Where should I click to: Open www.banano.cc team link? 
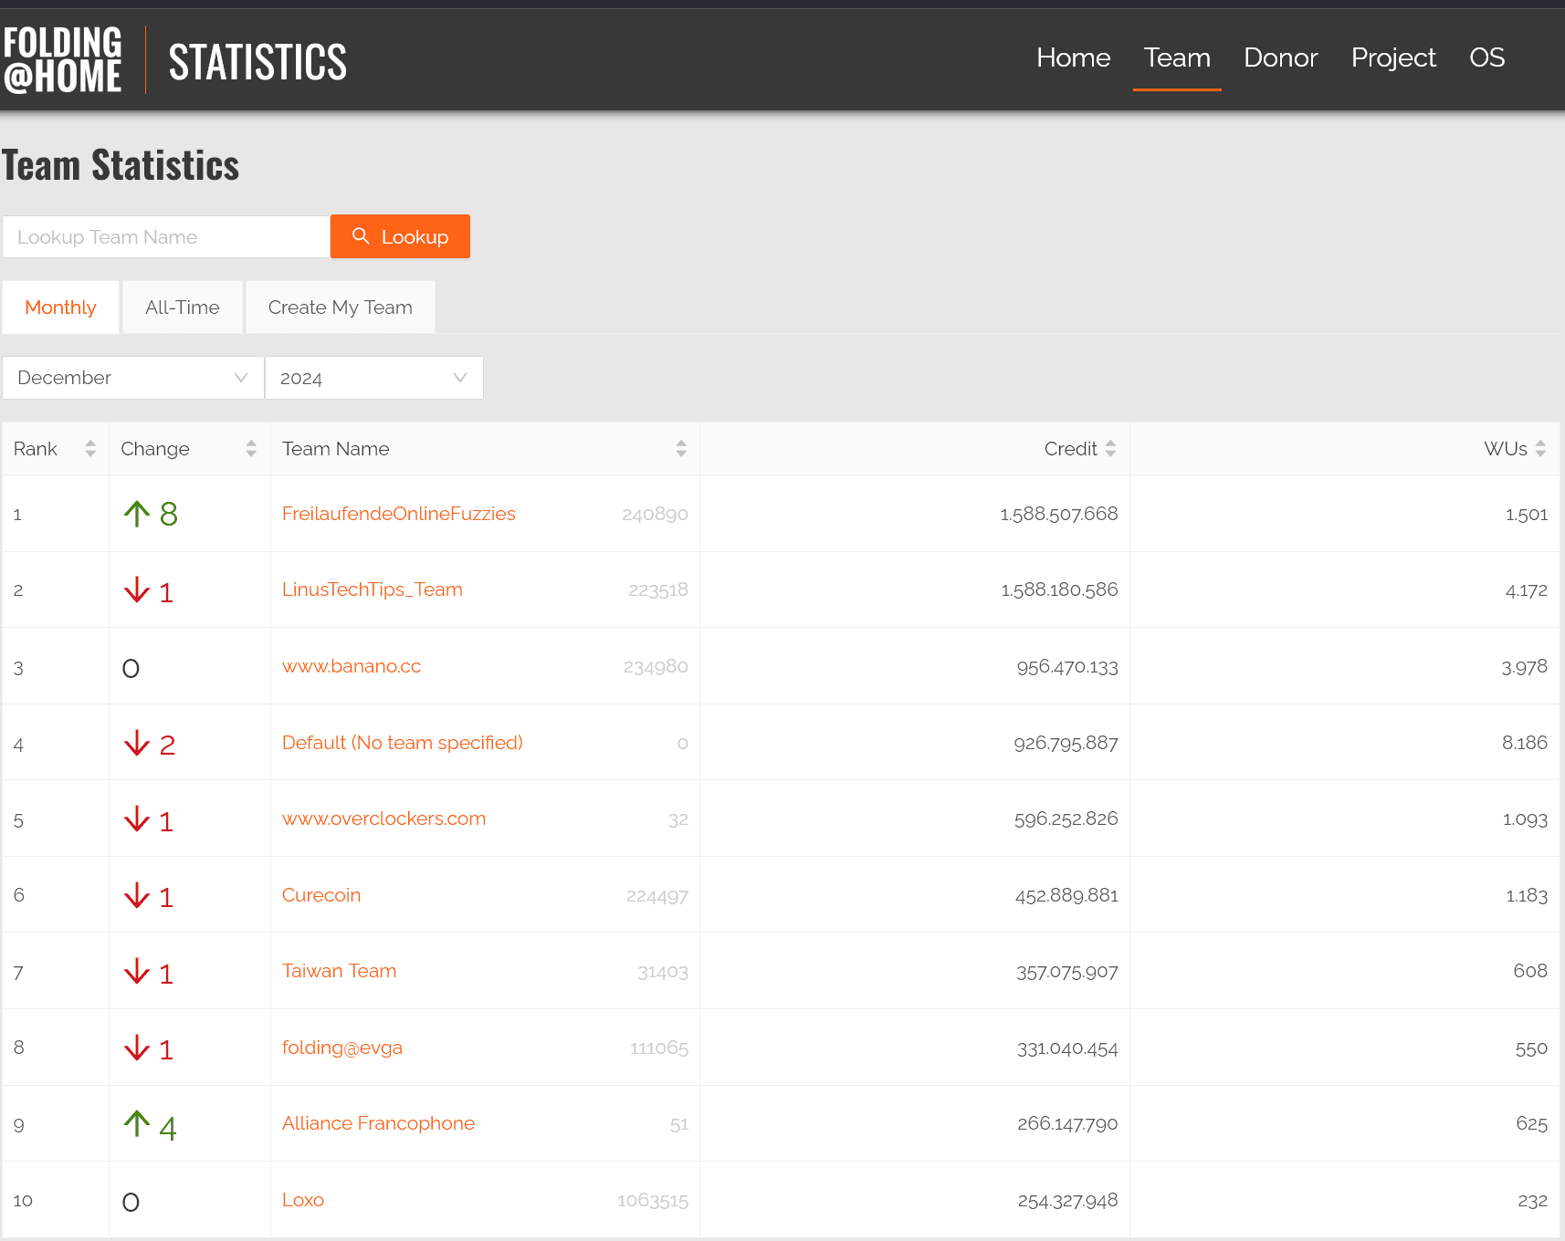pos(352,666)
